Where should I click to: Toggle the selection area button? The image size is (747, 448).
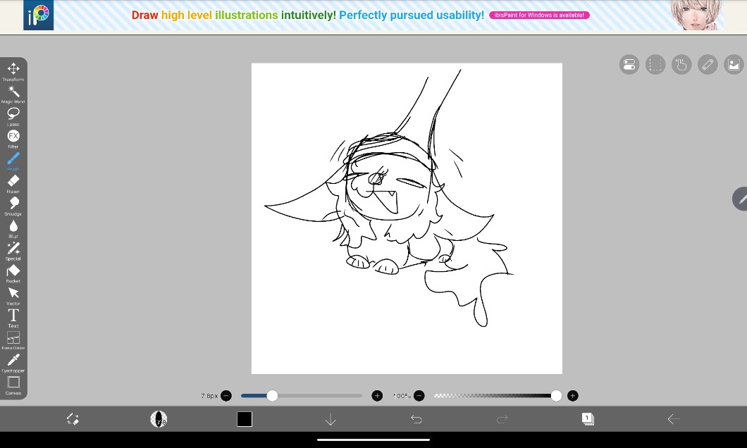click(655, 65)
